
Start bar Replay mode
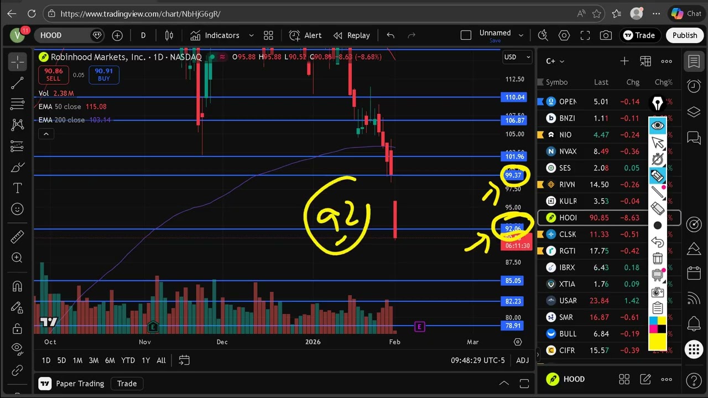click(x=352, y=35)
